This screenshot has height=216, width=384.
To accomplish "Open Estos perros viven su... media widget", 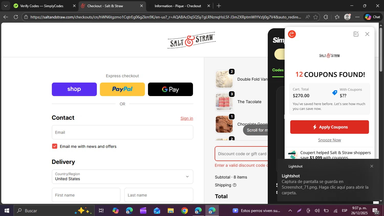I will (256, 211).
